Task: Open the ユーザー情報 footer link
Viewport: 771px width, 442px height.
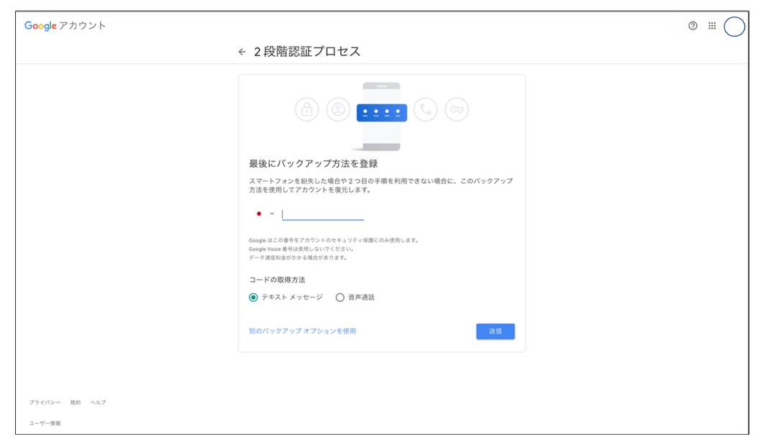Action: click(x=45, y=423)
